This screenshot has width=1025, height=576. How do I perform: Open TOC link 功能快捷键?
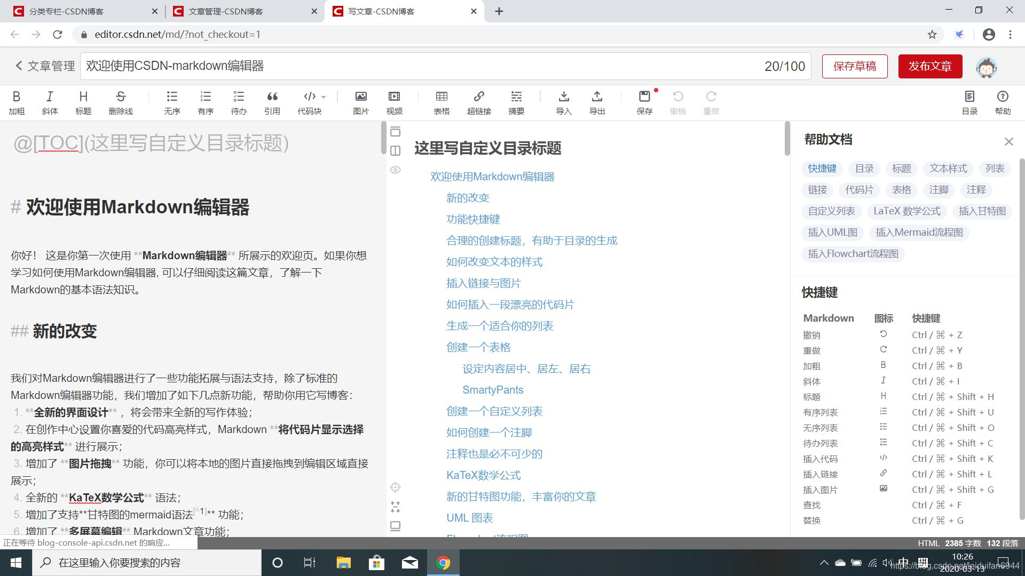tap(473, 219)
